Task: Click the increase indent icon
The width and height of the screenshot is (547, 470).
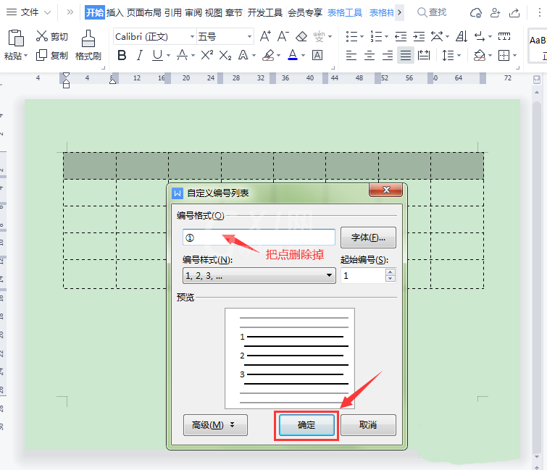Action: pos(419,36)
